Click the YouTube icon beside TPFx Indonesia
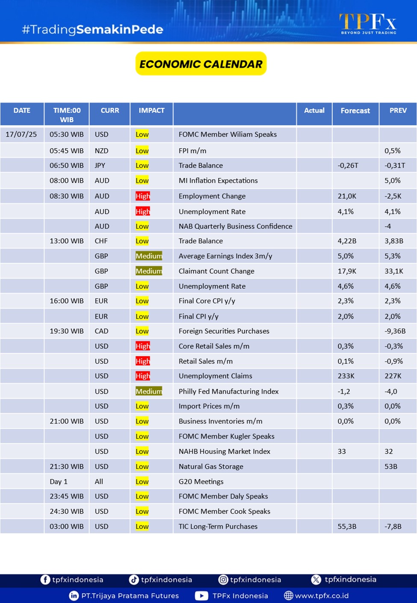This screenshot has width=417, height=603. (x=201, y=596)
